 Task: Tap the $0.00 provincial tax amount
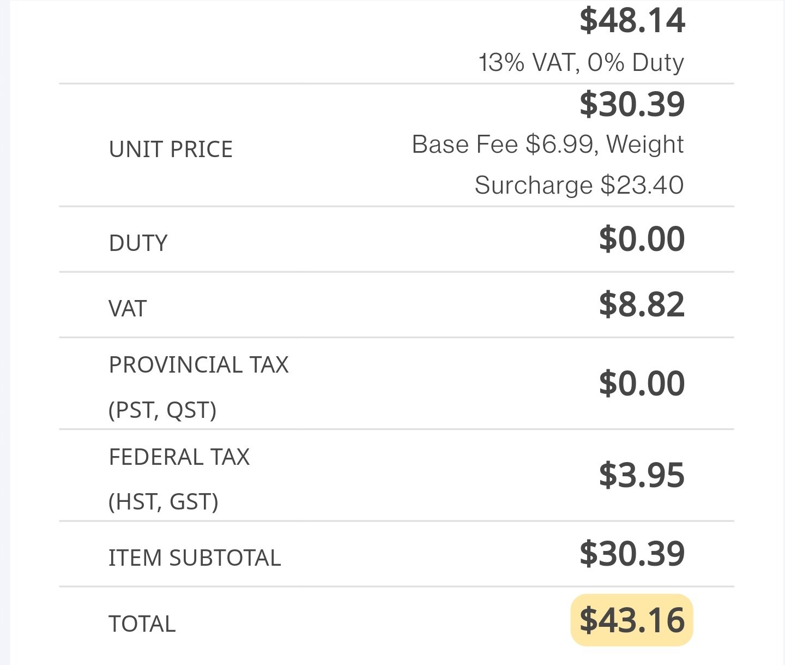(642, 383)
